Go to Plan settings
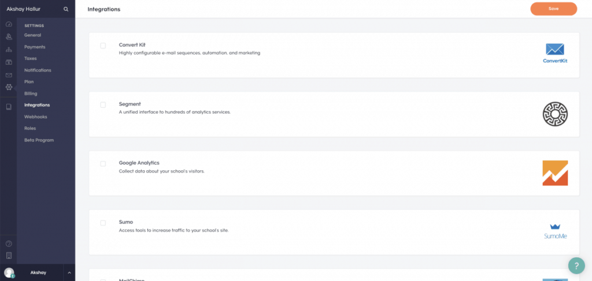 [29, 82]
